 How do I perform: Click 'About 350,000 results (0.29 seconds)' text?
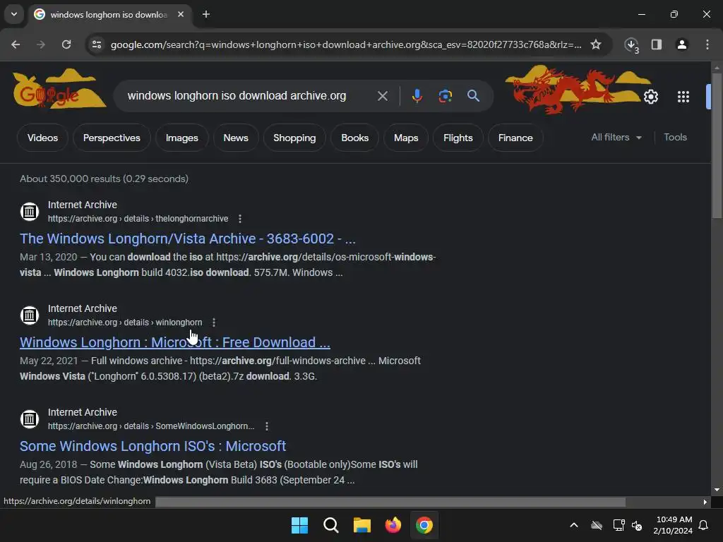click(x=104, y=179)
